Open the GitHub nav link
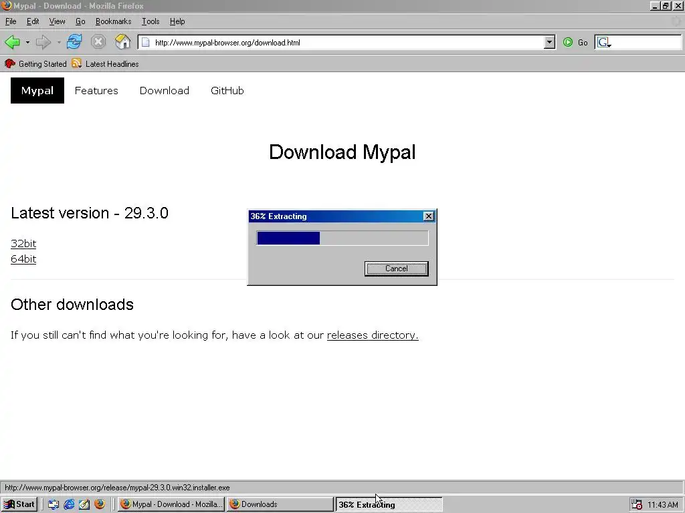This screenshot has height=513, width=685. (227, 90)
